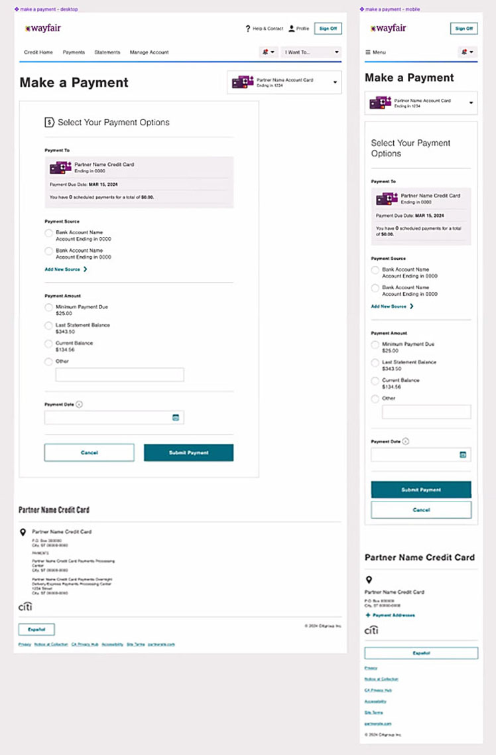Image resolution: width=496 pixels, height=755 pixels.
Task: Click the Help & Contact question mark icon
Action: pyautogui.click(x=248, y=29)
